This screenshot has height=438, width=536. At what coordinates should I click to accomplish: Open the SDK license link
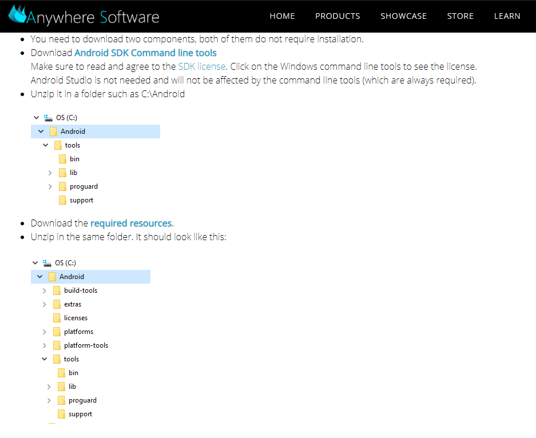tap(202, 66)
